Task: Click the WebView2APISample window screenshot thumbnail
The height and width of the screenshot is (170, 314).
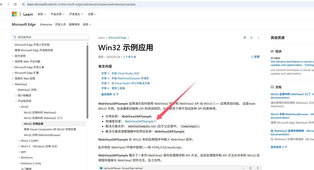Action: (180, 168)
